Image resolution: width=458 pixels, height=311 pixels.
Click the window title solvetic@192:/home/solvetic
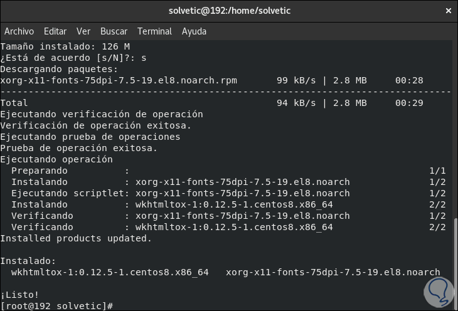click(230, 10)
